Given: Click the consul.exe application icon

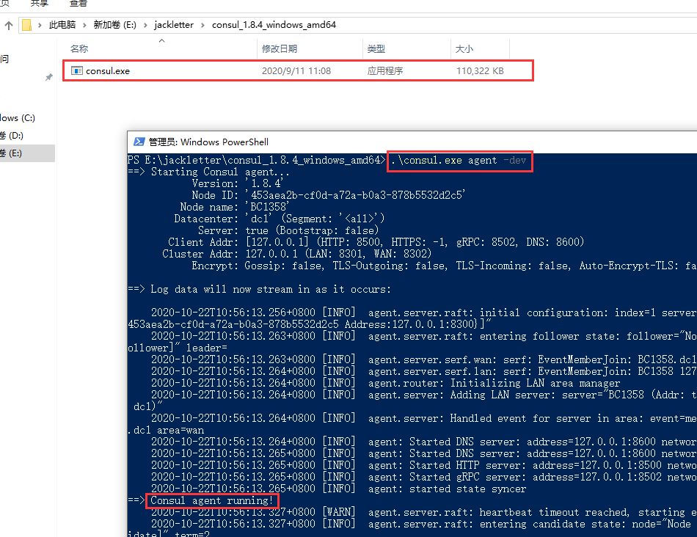Looking at the screenshot, I should tap(77, 70).
